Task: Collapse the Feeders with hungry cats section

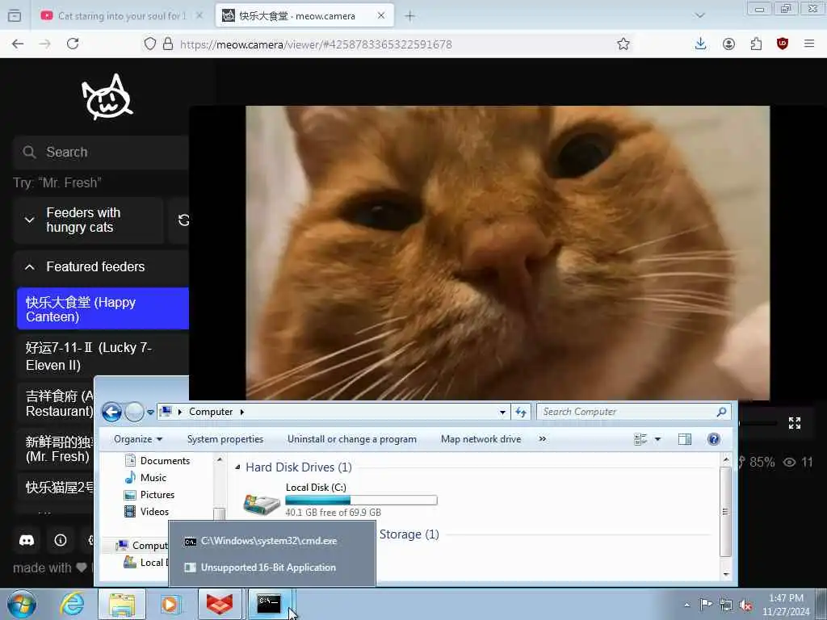Action: [89, 220]
